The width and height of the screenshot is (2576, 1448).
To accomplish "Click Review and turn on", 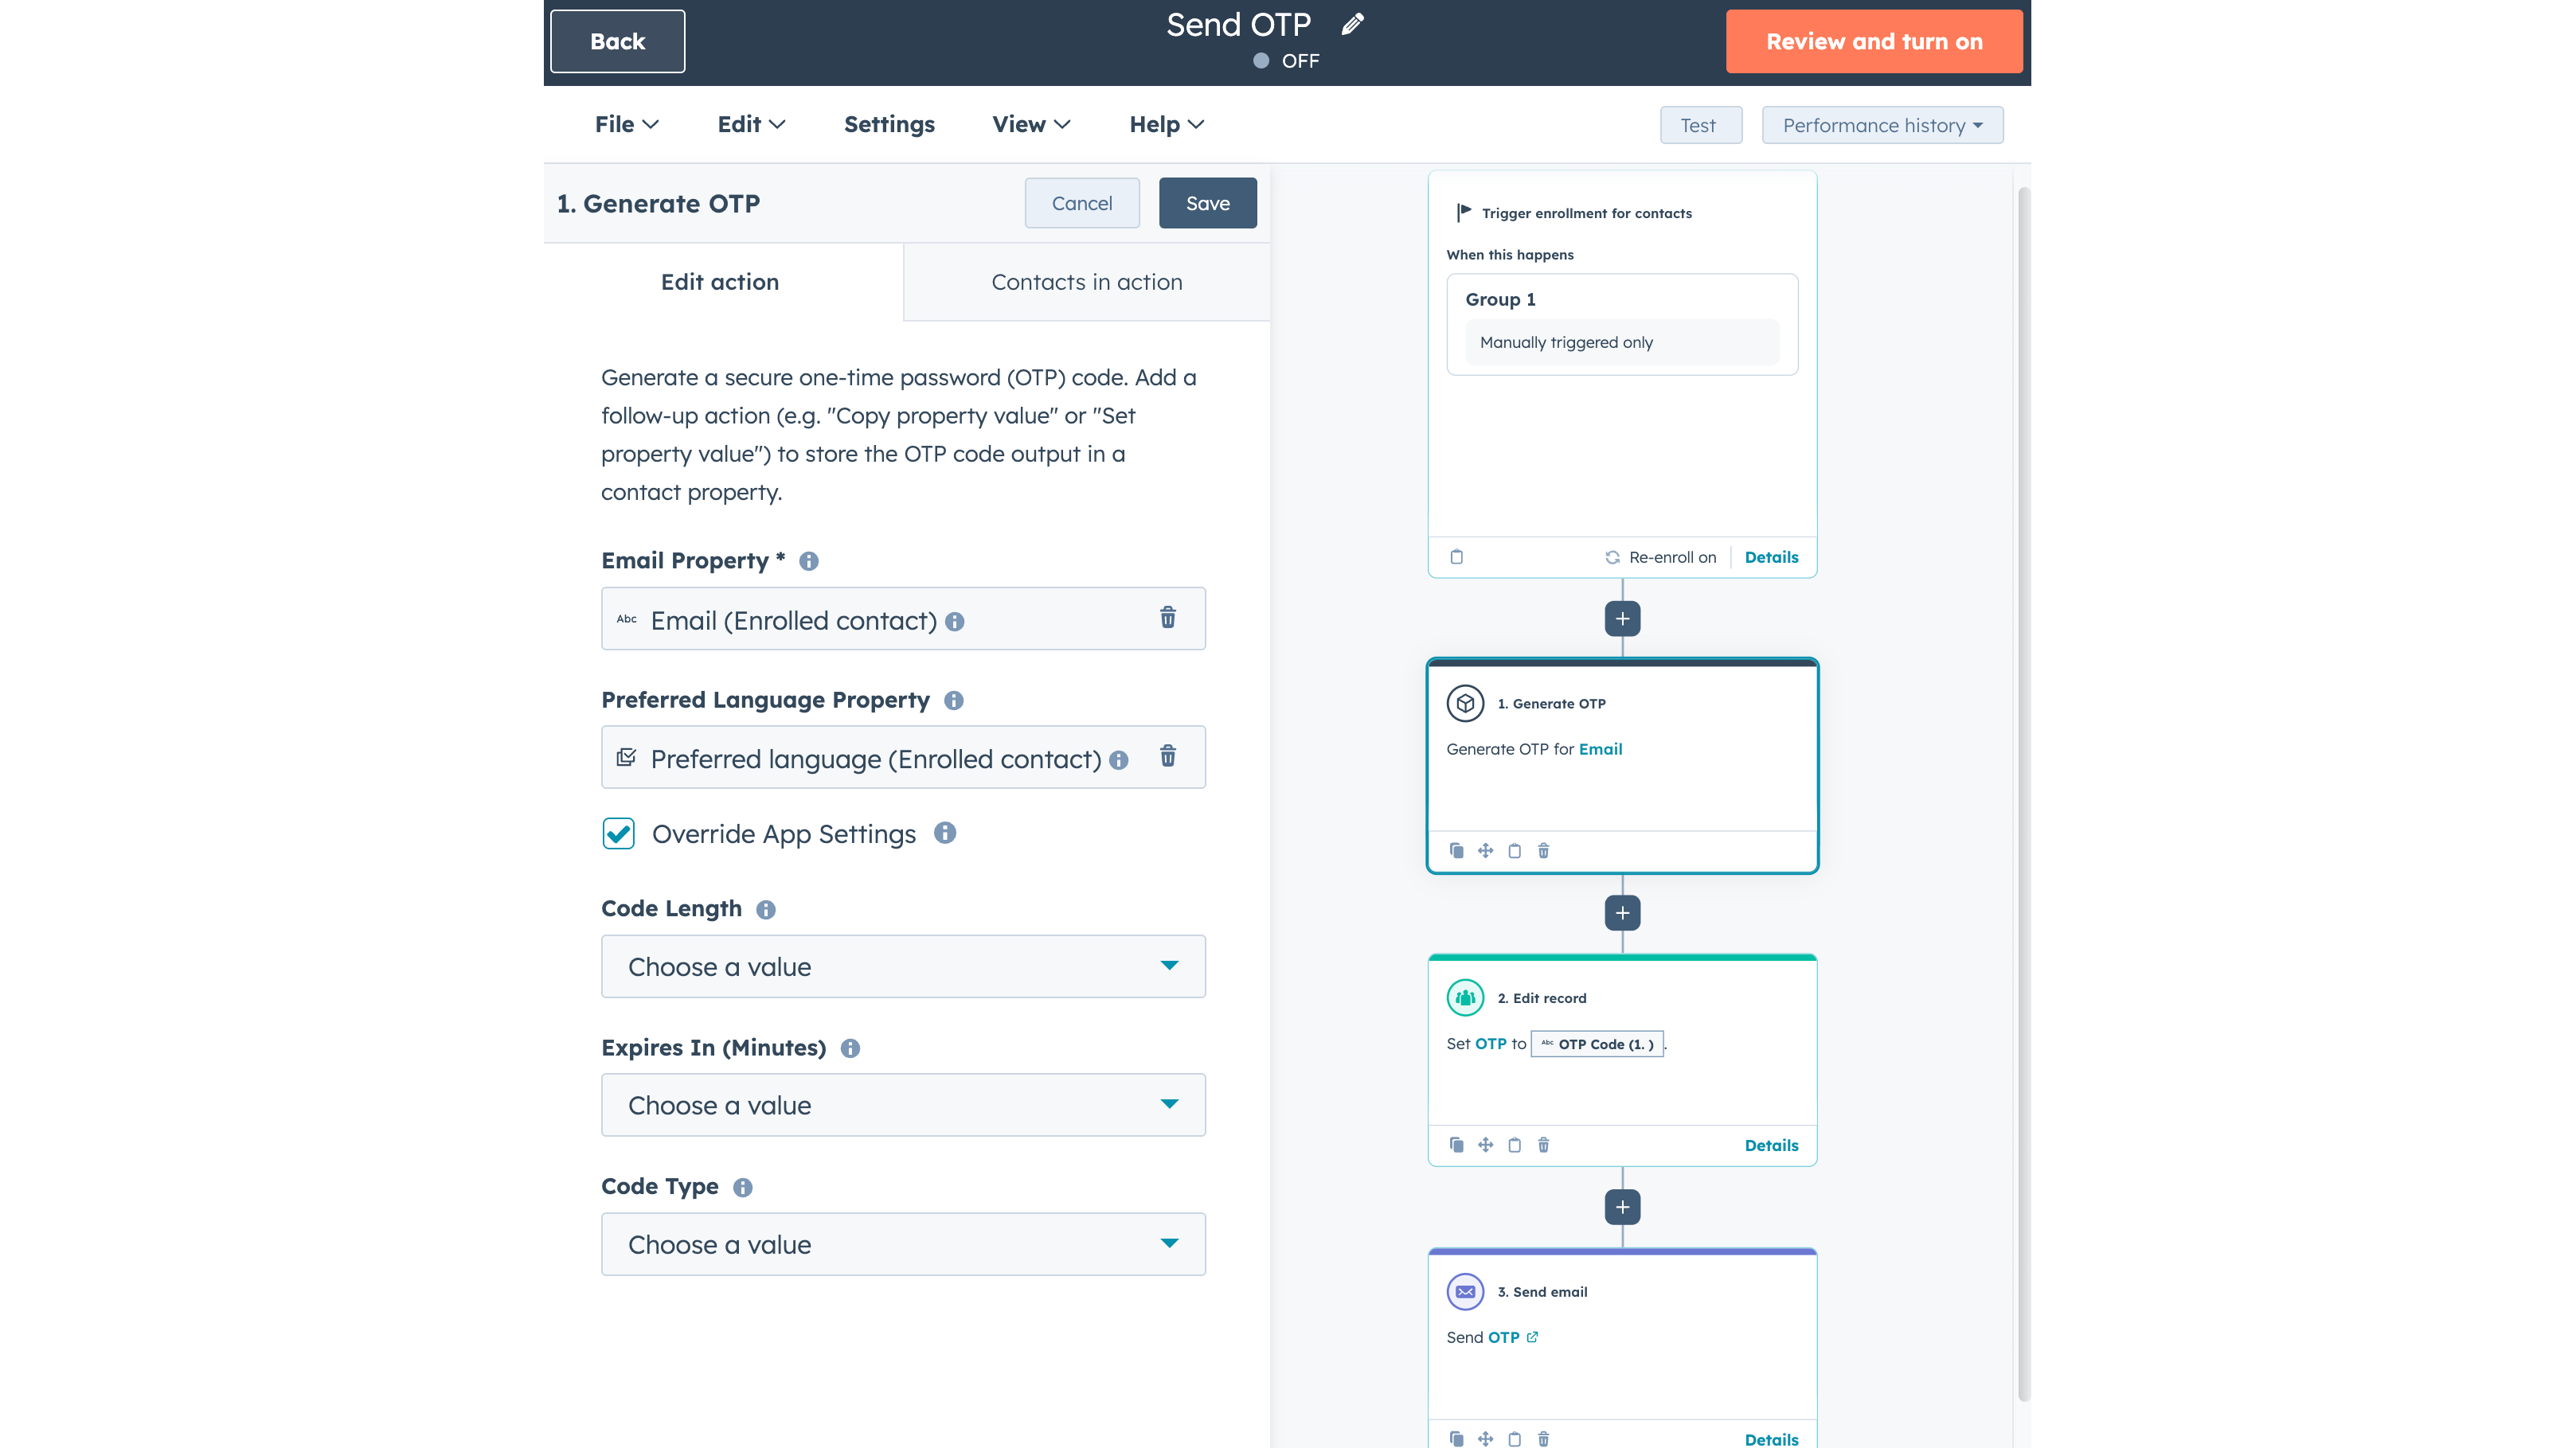I will point(1874,41).
